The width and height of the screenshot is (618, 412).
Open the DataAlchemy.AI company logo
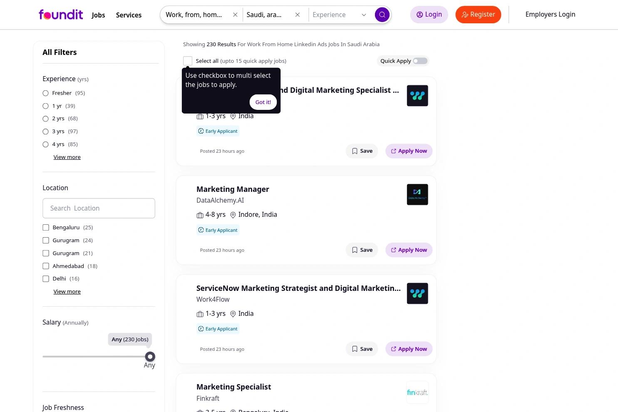click(x=417, y=194)
